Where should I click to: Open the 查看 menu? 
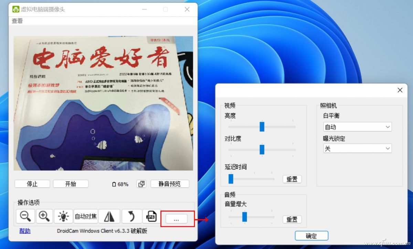click(17, 21)
